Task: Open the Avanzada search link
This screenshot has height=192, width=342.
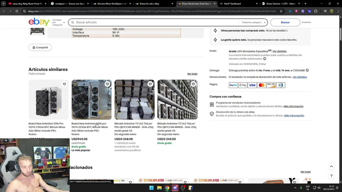Action: pos(306,22)
